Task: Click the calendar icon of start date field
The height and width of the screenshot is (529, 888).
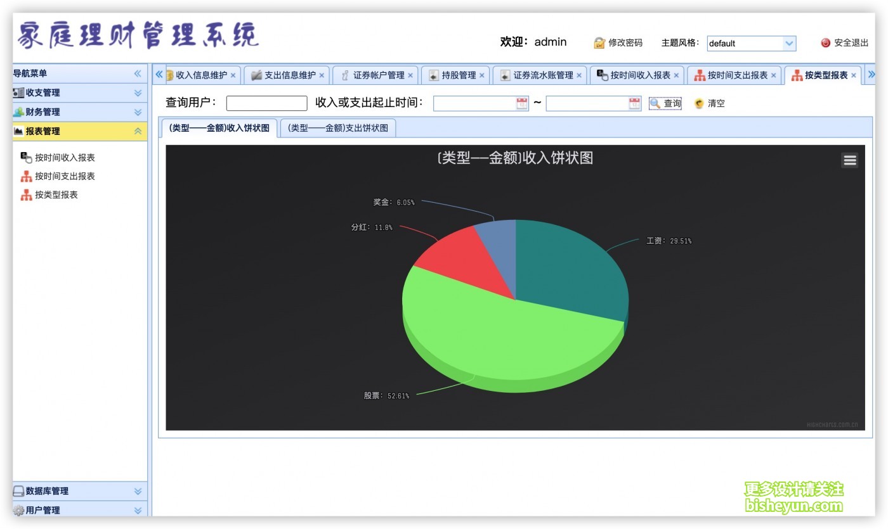Action: point(522,103)
